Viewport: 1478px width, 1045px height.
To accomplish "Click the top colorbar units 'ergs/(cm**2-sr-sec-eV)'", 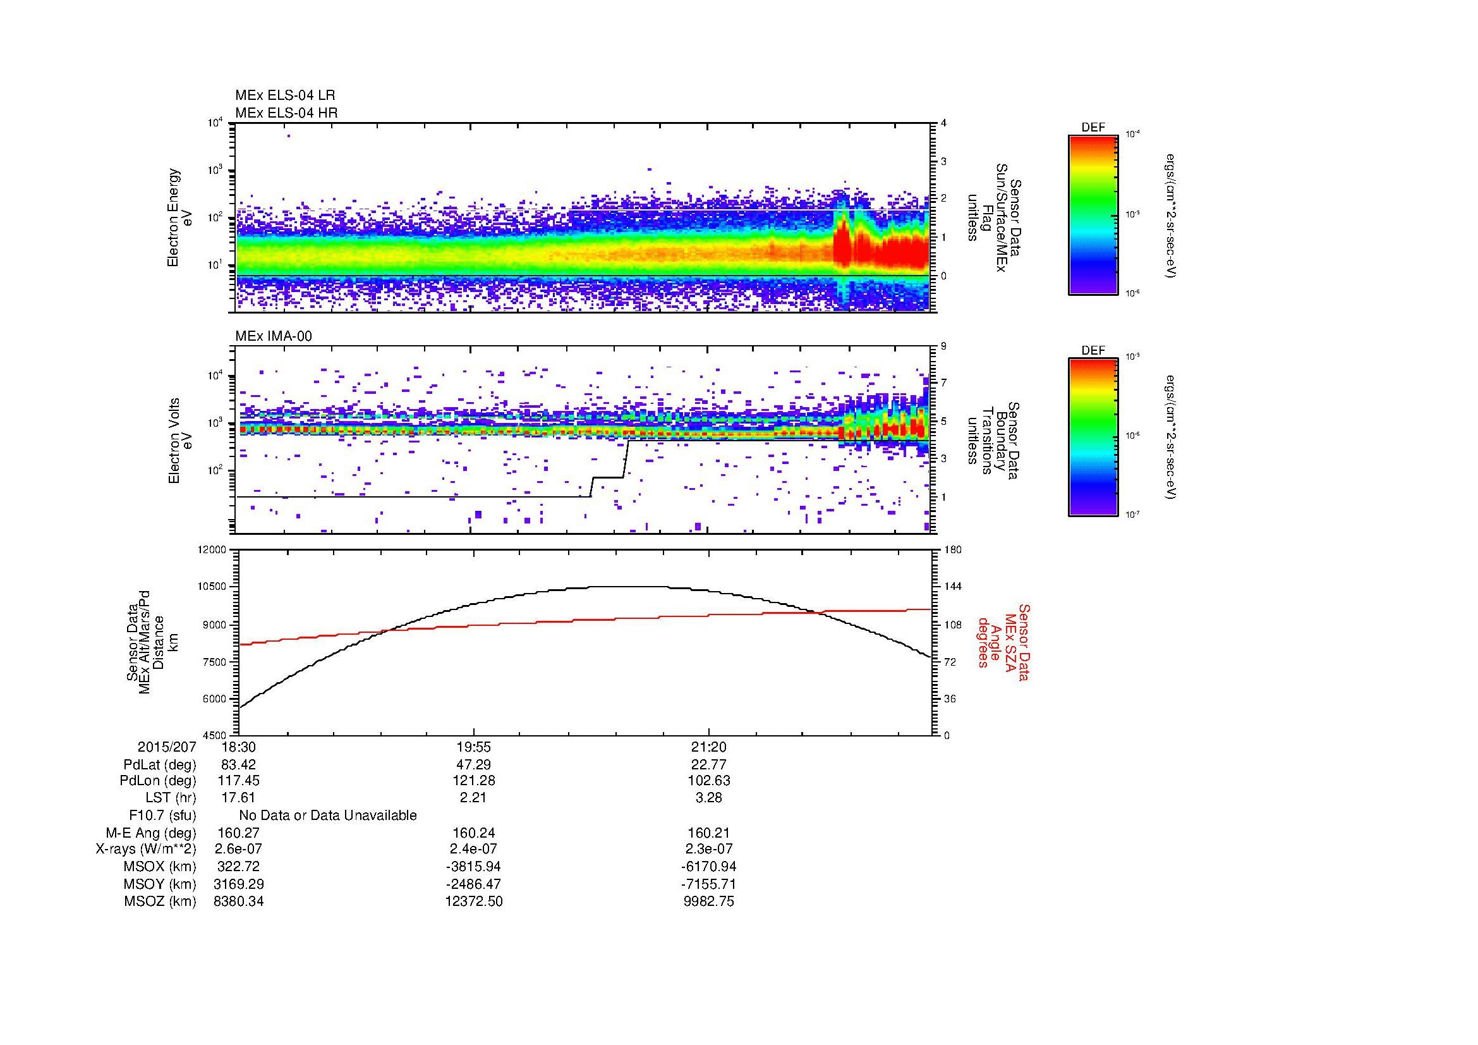I will tap(1171, 216).
